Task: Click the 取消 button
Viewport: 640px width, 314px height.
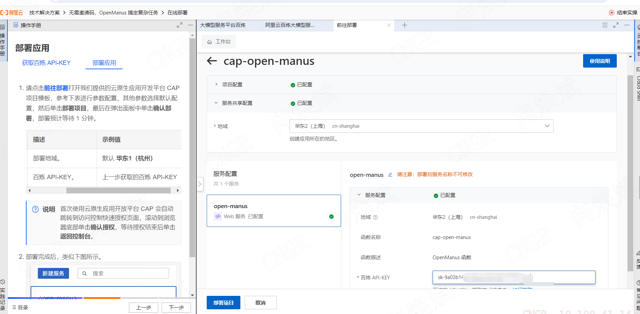Action: click(x=261, y=303)
